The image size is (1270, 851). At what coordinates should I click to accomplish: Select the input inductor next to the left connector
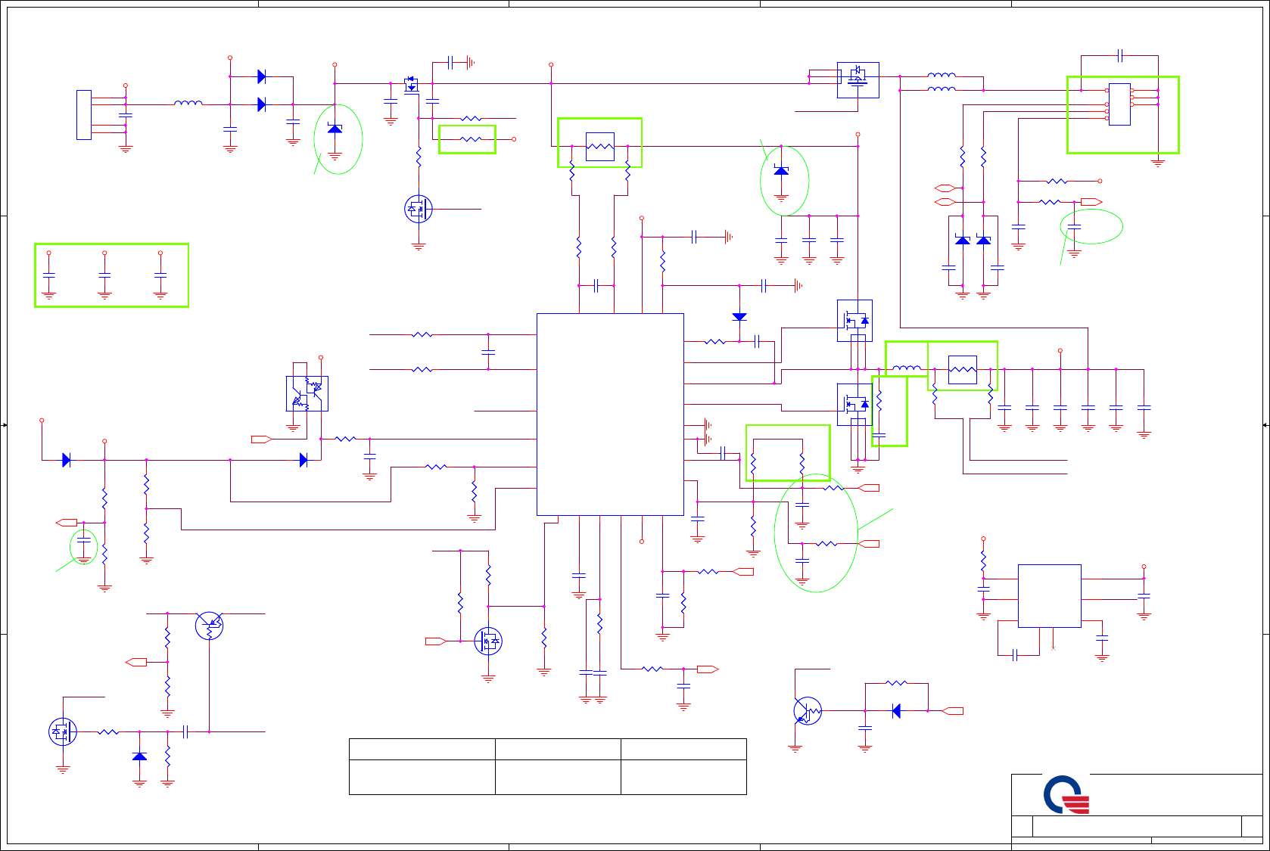coord(188,103)
